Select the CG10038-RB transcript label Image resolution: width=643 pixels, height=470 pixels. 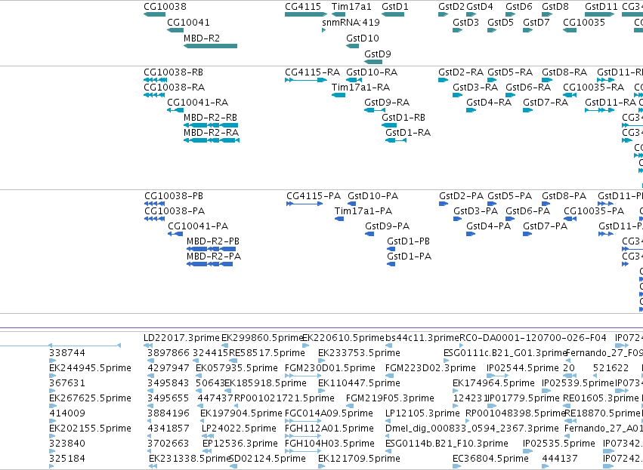[174, 72]
